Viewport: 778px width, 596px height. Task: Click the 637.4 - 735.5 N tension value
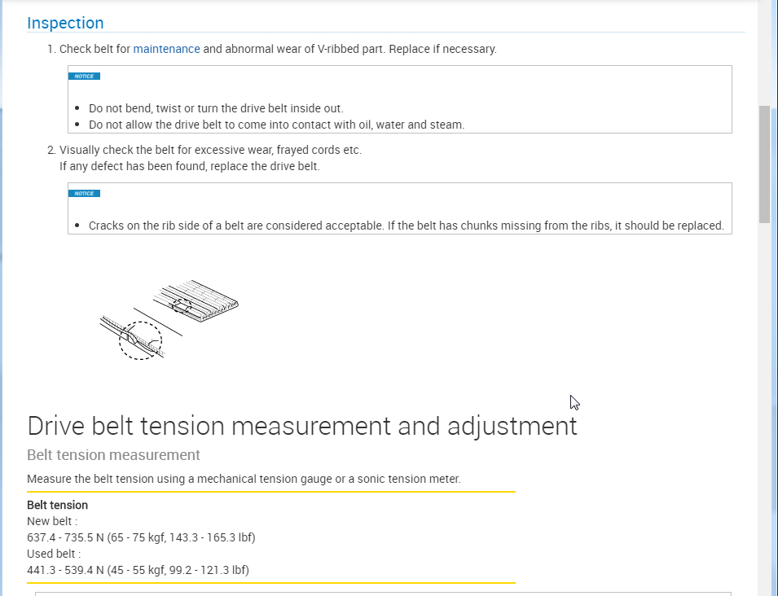[141, 537]
